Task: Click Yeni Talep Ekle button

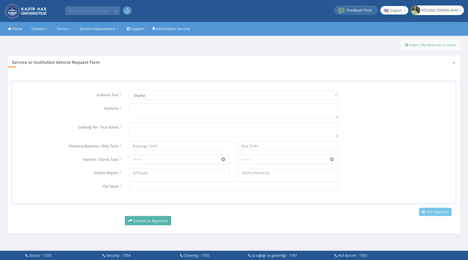Action: pos(435,212)
